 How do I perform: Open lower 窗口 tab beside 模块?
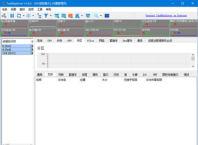[x=105, y=75]
